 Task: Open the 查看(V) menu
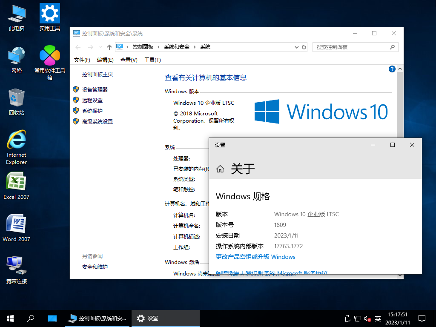(129, 60)
